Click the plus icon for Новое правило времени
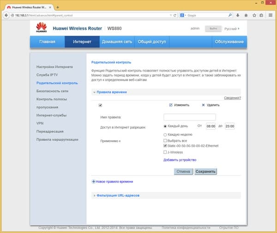The width and height of the screenshot is (277, 233). tap(94, 181)
